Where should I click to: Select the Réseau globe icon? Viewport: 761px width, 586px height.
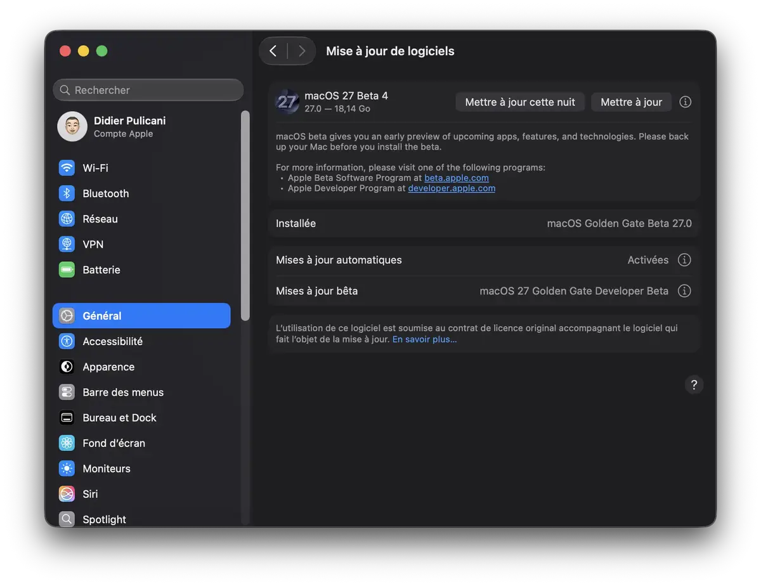pos(67,219)
